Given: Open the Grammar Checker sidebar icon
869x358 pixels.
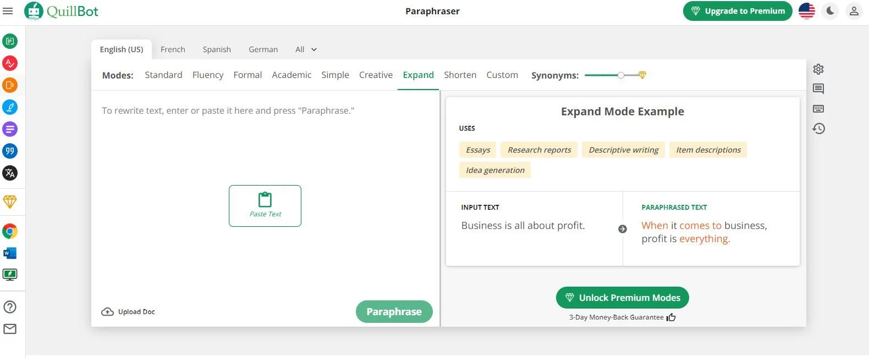Looking at the screenshot, I should [10, 63].
